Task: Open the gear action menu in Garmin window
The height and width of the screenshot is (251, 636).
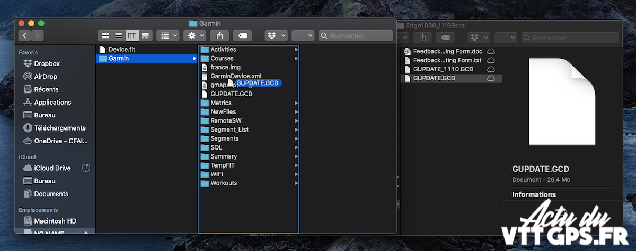Action: click(x=194, y=36)
